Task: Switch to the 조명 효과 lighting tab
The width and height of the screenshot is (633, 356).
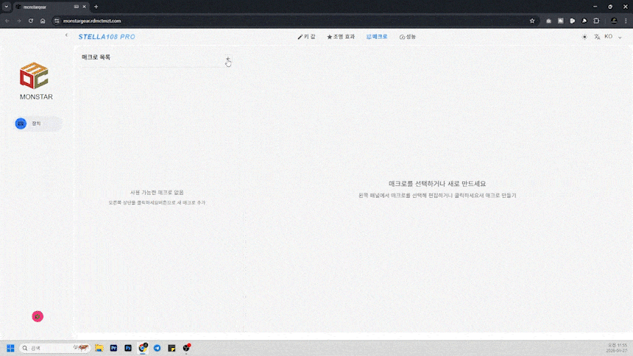Action: [x=341, y=36]
